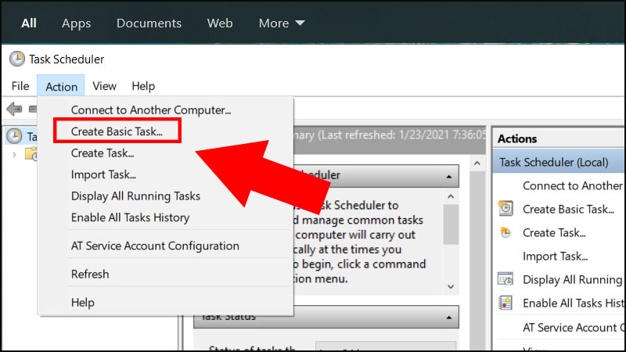
Task: Choose Import Task in Action menu
Action: click(166, 174)
